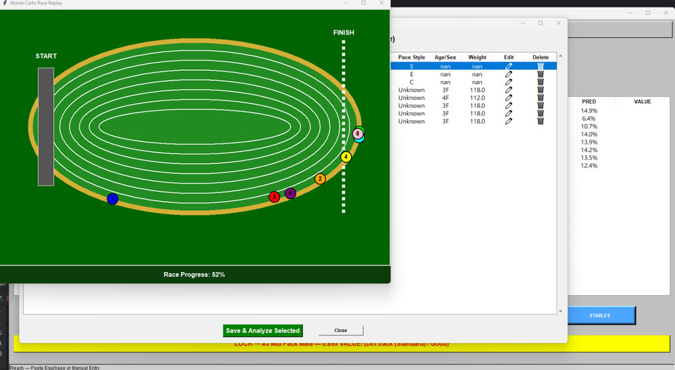
Task: Click the blue horse marker number 1
Action: click(x=113, y=199)
